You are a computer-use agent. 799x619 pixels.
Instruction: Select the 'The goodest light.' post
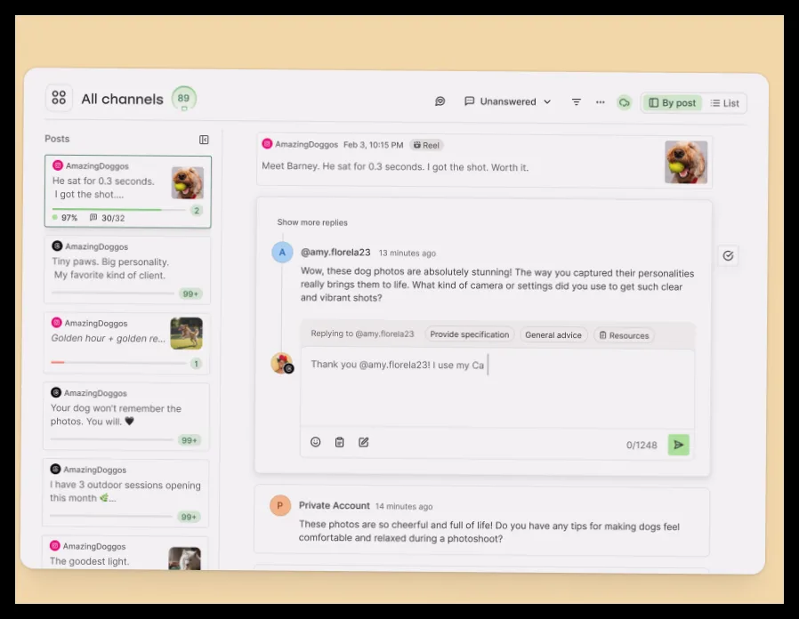click(x=125, y=553)
